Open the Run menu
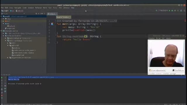The height and width of the screenshot is (105, 187). [50, 8]
